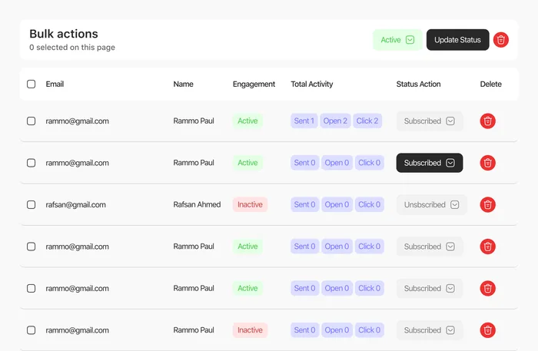
Task: Click the Email column header
Action: 55,84
